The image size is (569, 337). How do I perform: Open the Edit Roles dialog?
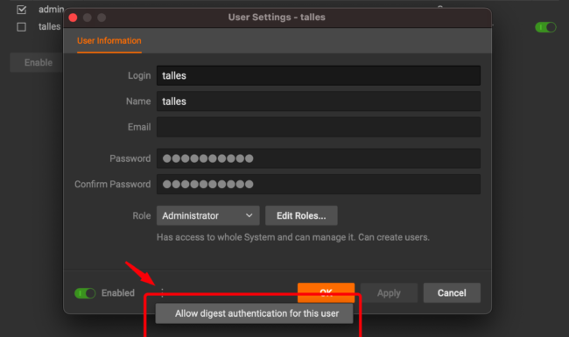pyautogui.click(x=301, y=215)
